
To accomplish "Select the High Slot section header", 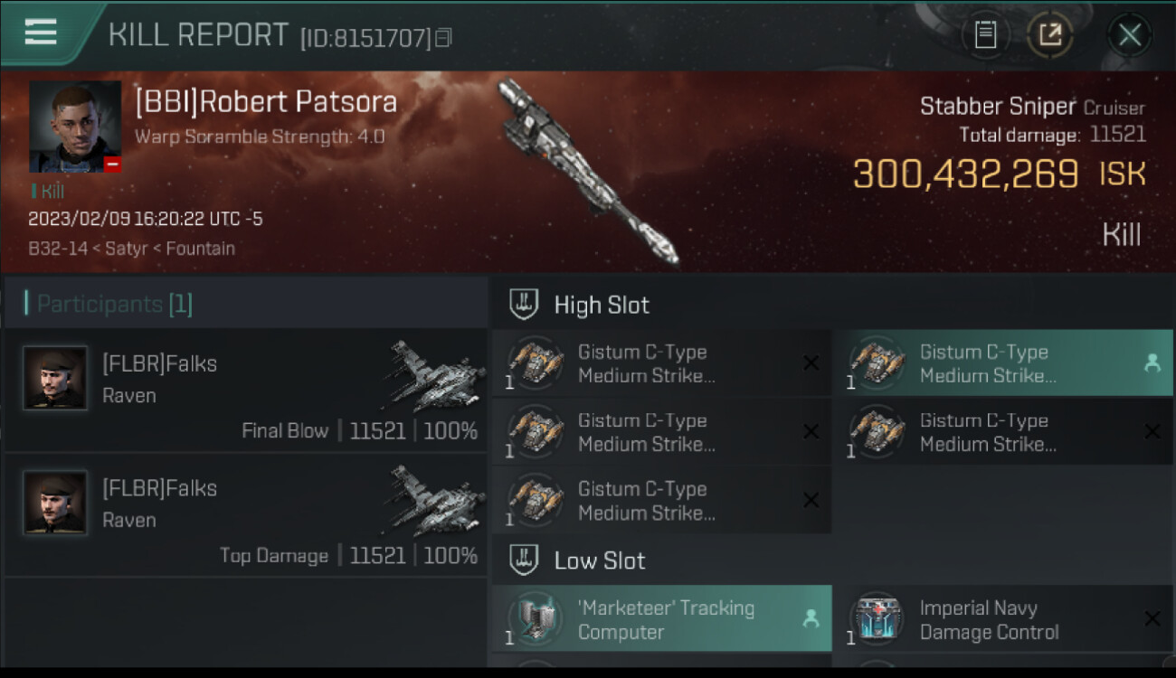I will coord(832,305).
